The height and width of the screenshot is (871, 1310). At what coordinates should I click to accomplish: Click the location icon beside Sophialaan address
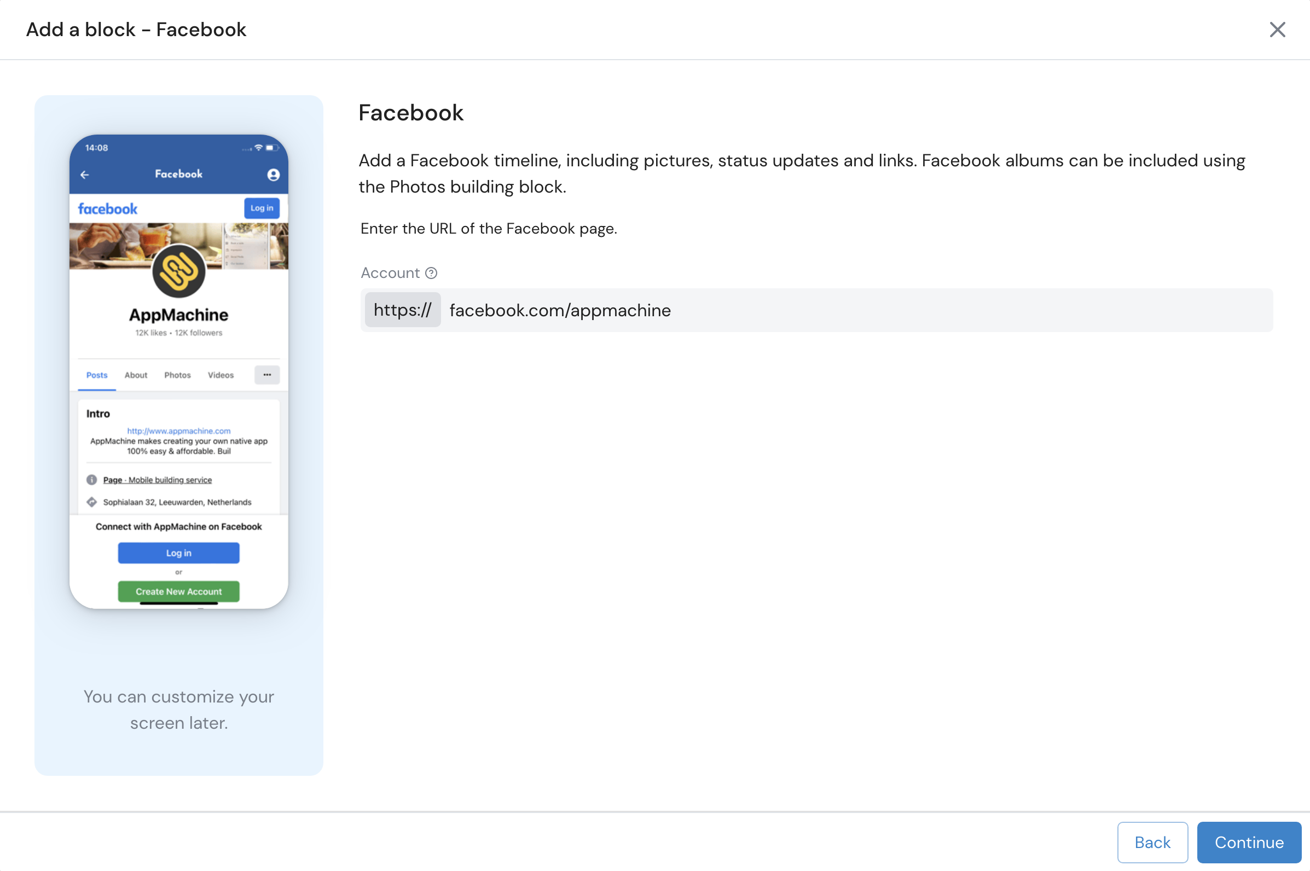(x=92, y=502)
